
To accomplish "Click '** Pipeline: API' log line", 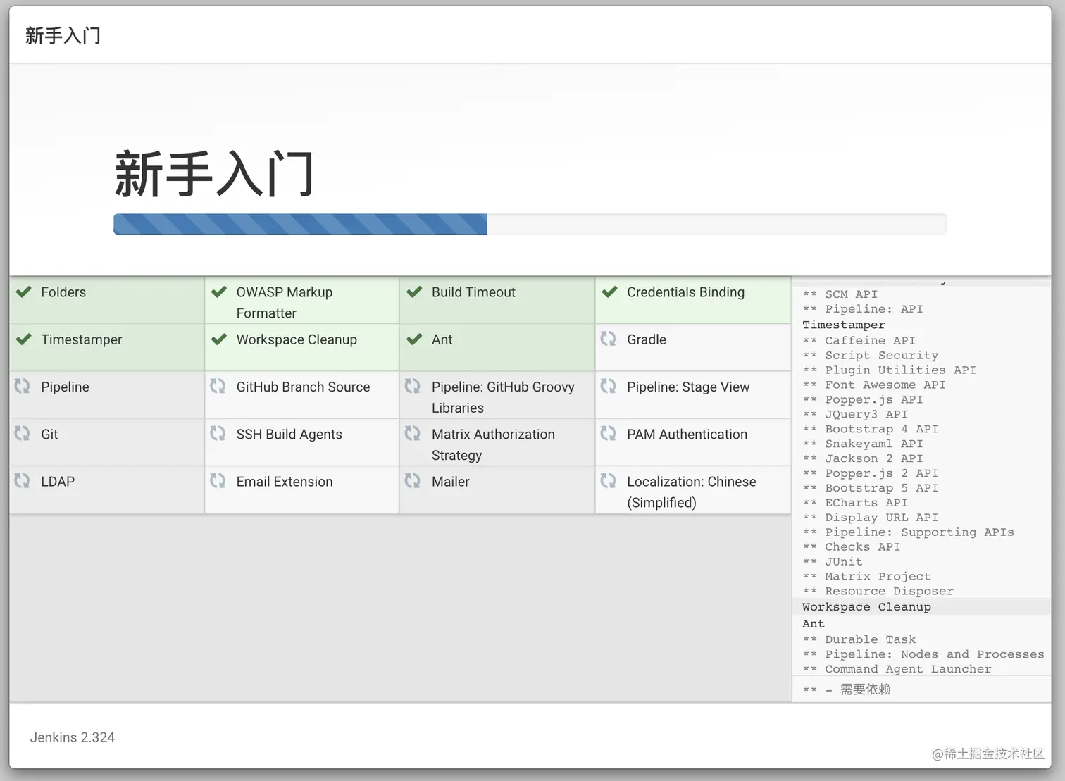I will [x=863, y=309].
